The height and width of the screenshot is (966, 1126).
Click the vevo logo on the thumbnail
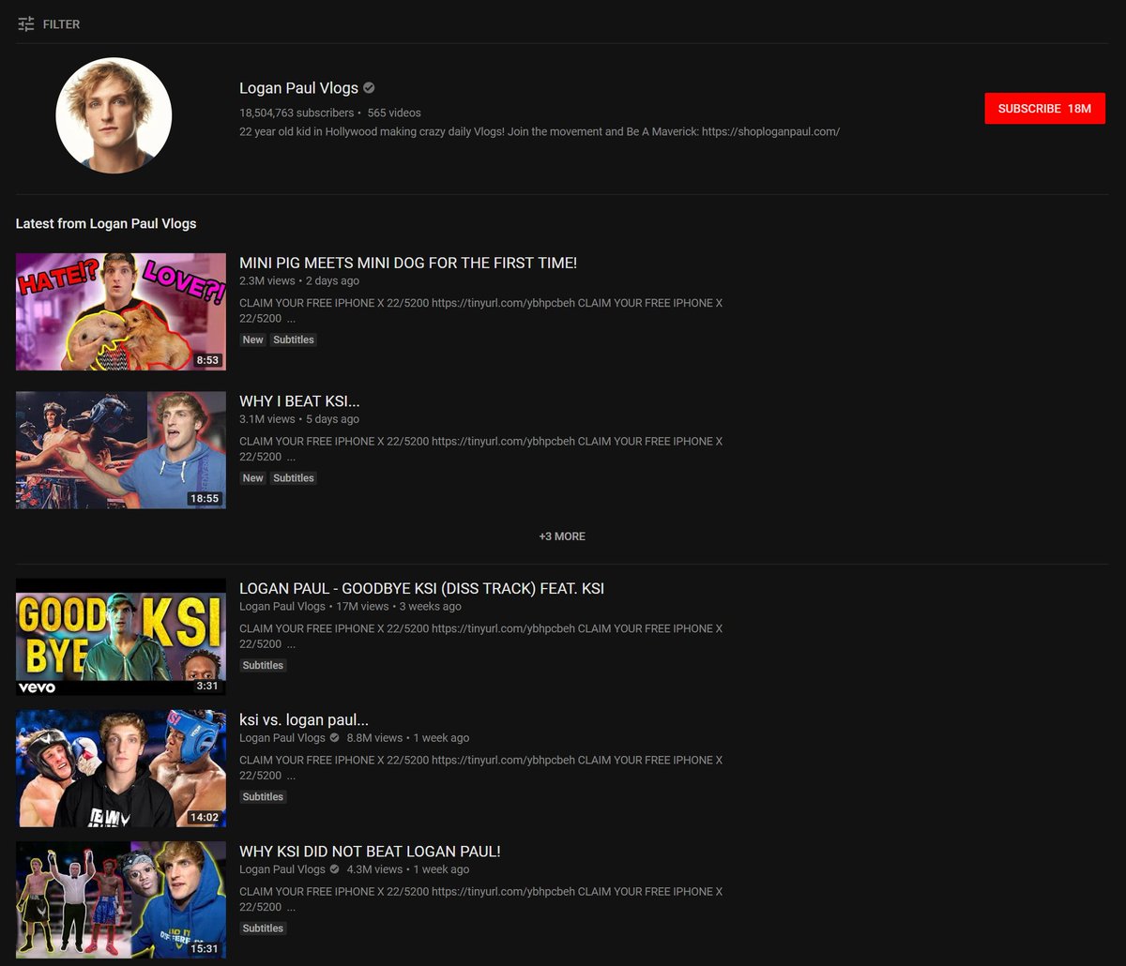tap(37, 687)
